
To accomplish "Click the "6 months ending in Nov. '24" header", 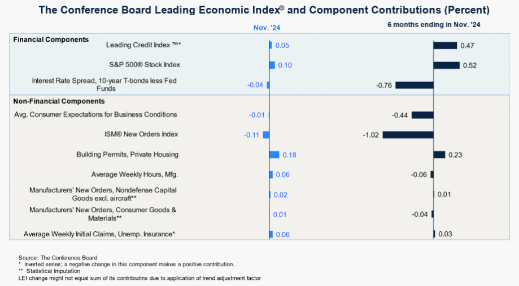I will [x=434, y=25].
